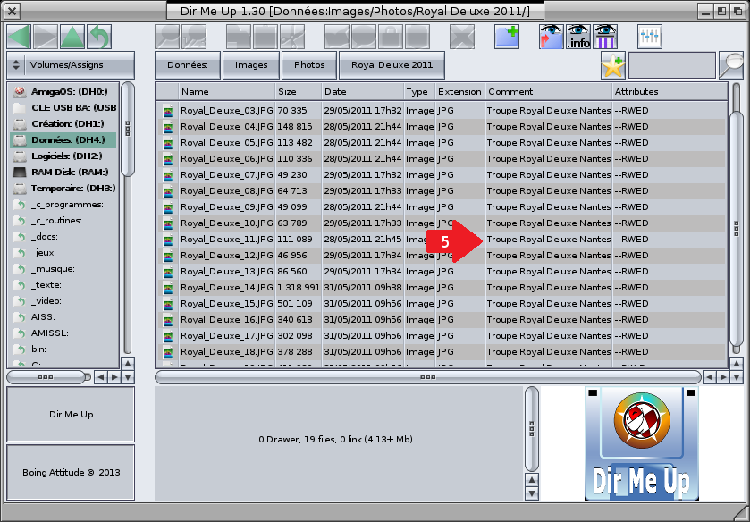Click the date 31/05/2011 09h38
This screenshot has width=750, height=522.
[x=363, y=288]
